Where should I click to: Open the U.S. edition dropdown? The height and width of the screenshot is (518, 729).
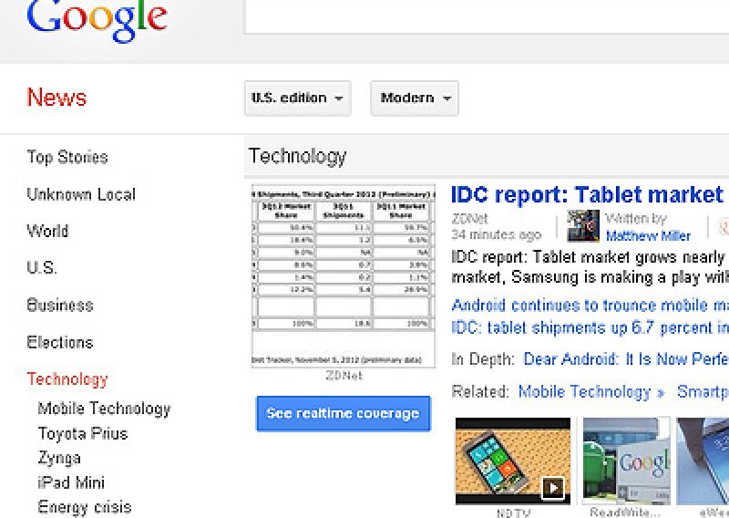298,98
